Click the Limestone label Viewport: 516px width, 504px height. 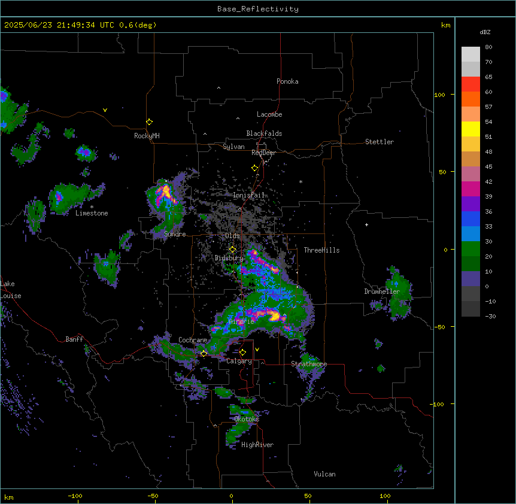[92, 213]
